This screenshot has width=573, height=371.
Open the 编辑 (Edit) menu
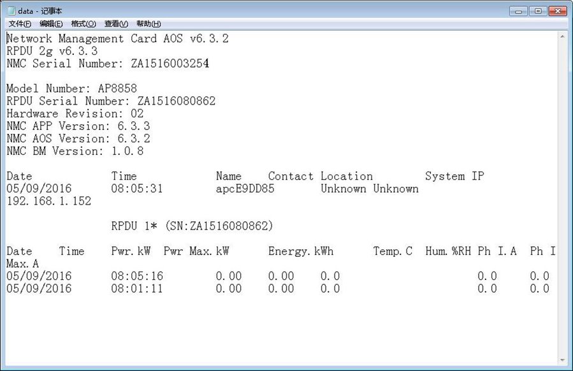(x=52, y=24)
